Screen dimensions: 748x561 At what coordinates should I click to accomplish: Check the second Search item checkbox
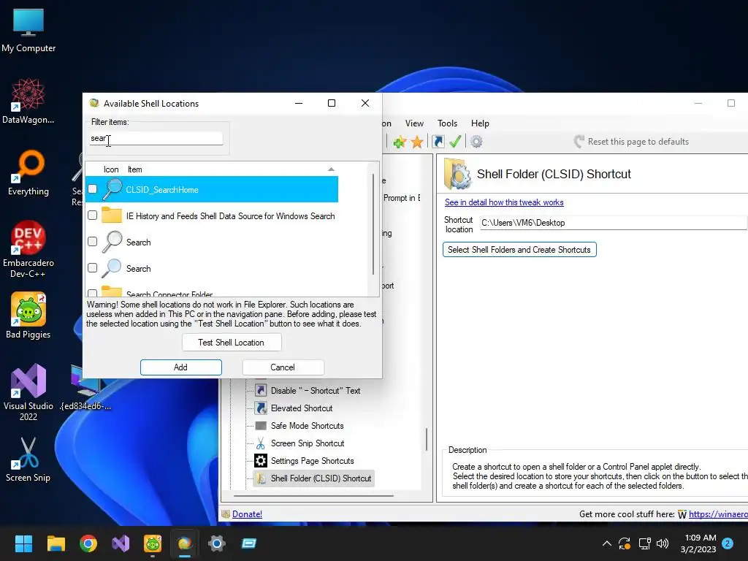93,267
